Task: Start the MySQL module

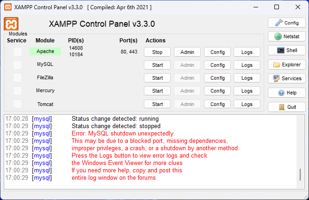Action: click(x=157, y=65)
